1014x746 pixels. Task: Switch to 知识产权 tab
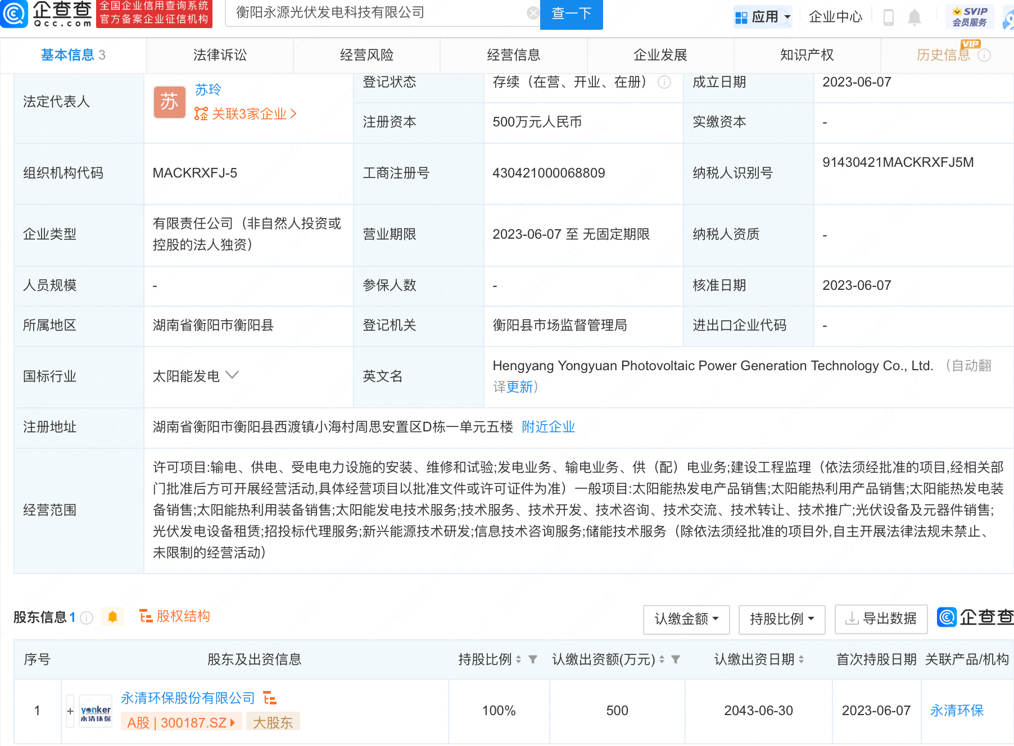pyautogui.click(x=807, y=55)
